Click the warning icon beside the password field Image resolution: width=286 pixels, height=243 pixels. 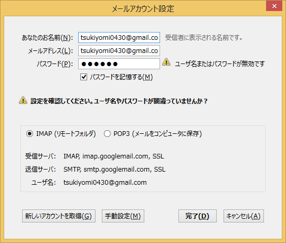[x=166, y=62]
